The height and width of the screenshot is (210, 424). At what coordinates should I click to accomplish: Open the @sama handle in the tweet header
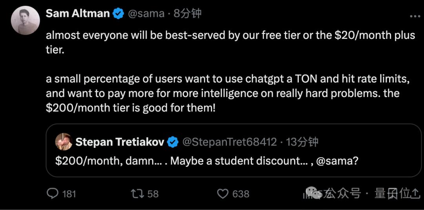tap(146, 14)
